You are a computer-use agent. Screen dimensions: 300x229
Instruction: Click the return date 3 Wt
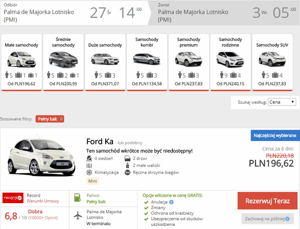pos(260,13)
